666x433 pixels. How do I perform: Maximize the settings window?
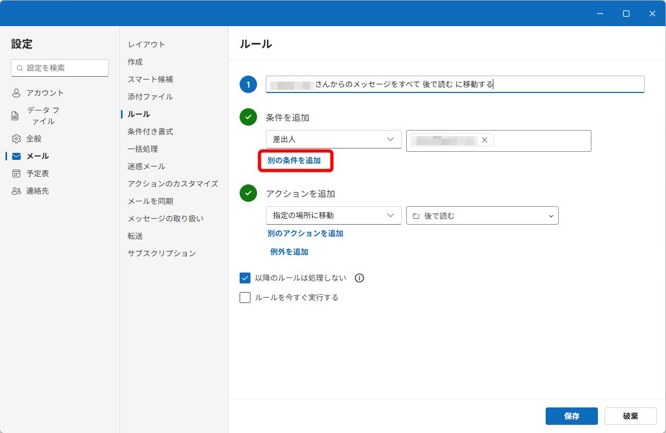pyautogui.click(x=626, y=14)
